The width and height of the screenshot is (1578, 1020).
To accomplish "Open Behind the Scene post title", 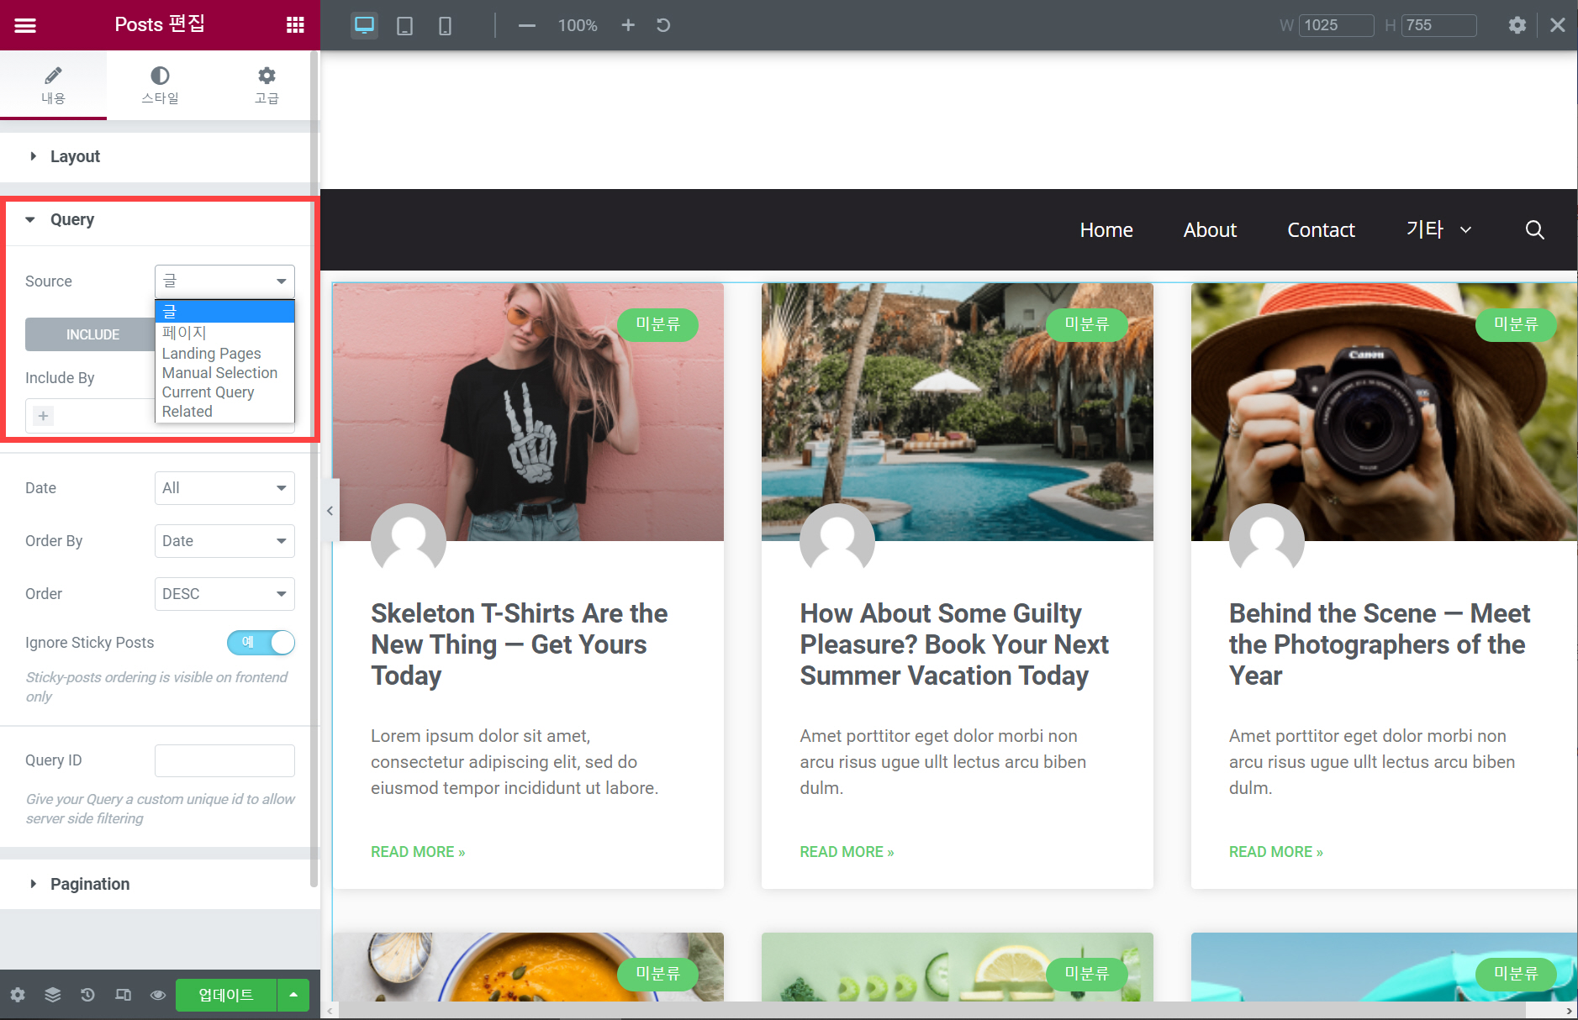I will click(1380, 644).
